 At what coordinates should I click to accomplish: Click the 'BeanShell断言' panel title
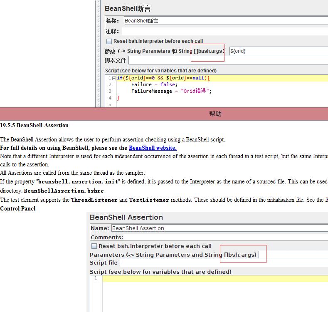128,8
